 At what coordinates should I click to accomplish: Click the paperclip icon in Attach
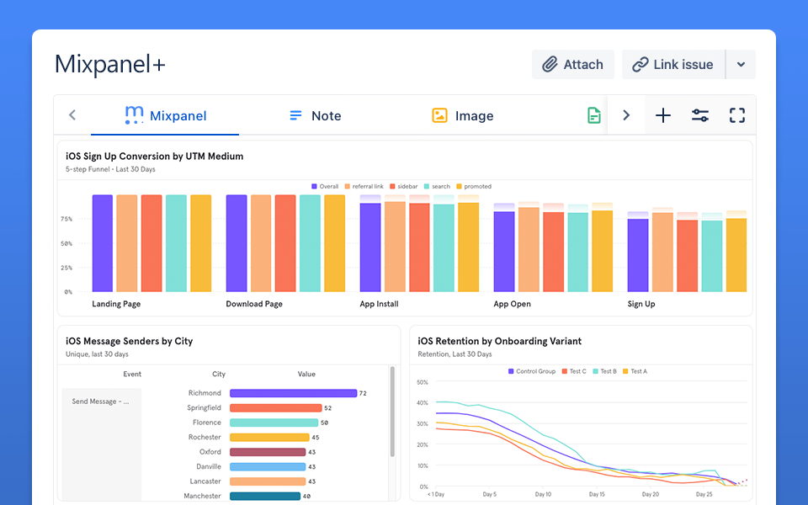click(x=550, y=65)
